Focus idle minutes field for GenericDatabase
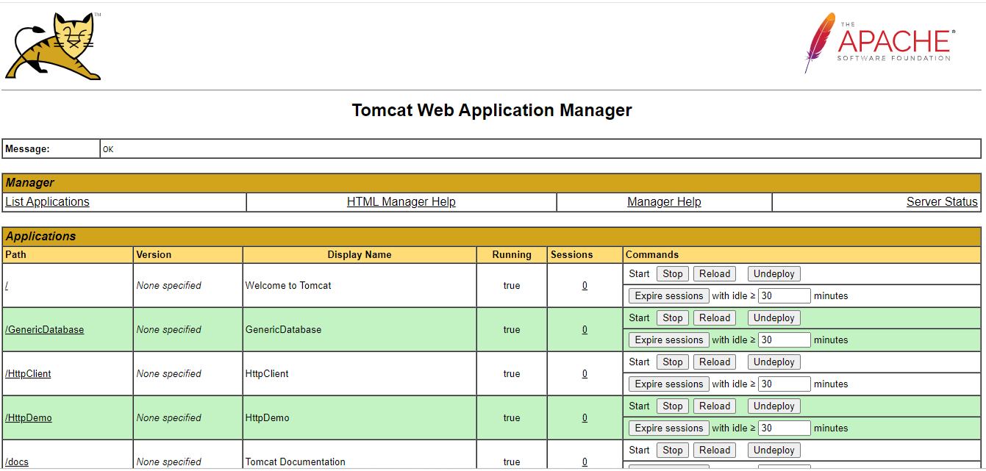 785,340
